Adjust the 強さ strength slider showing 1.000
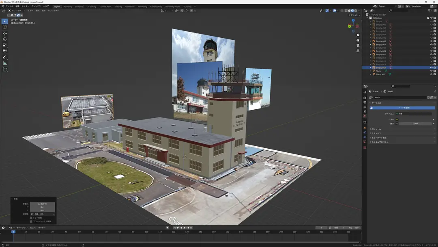Viewport: 438px width, 247px height. [415, 123]
